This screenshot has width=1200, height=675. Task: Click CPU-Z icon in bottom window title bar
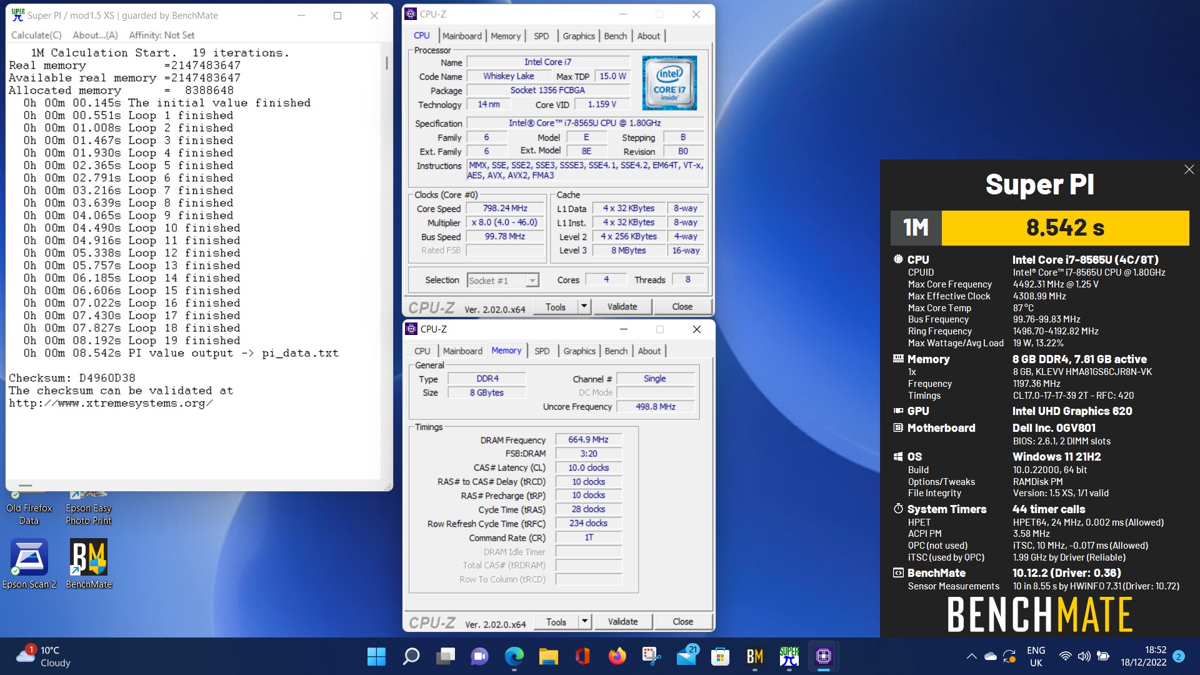click(x=411, y=329)
